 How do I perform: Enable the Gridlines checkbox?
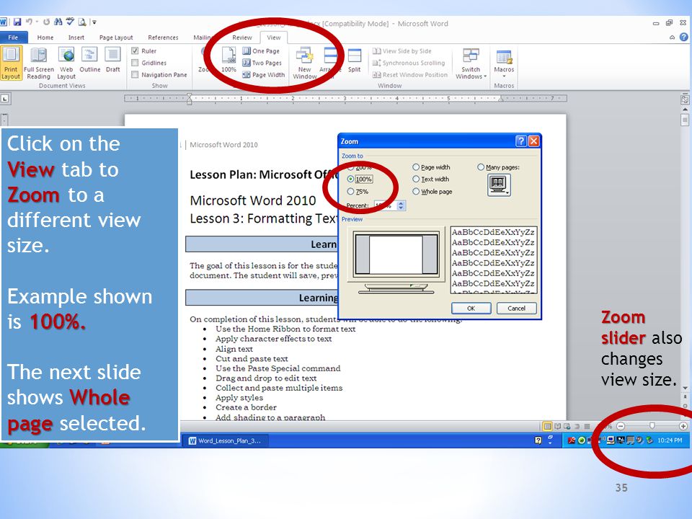click(135, 63)
